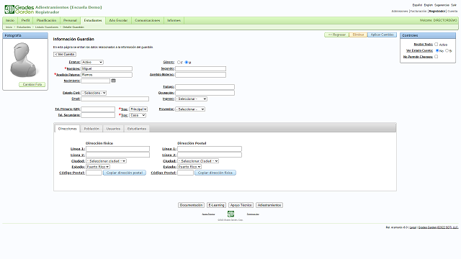This screenshot has width=461, height=259.
Task: Click Copiar dirección postal button
Action: 125,173
